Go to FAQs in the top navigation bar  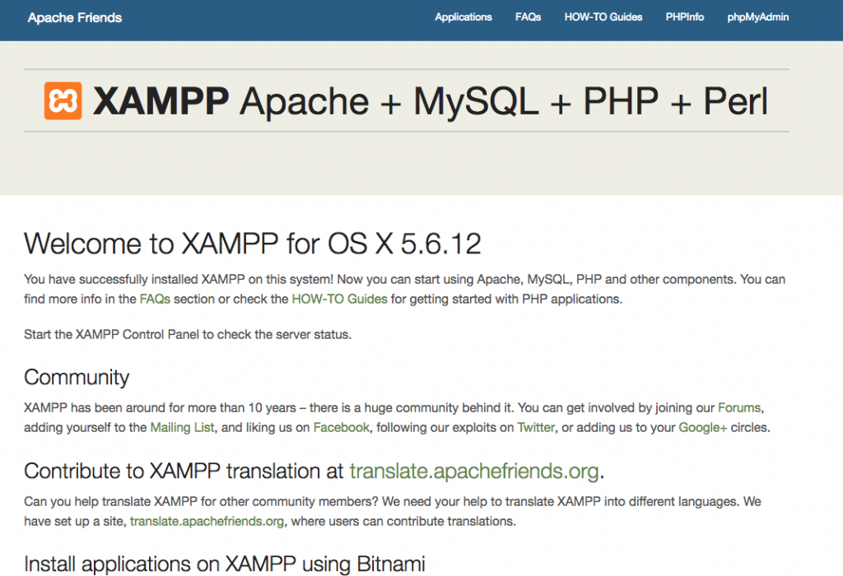(x=528, y=17)
